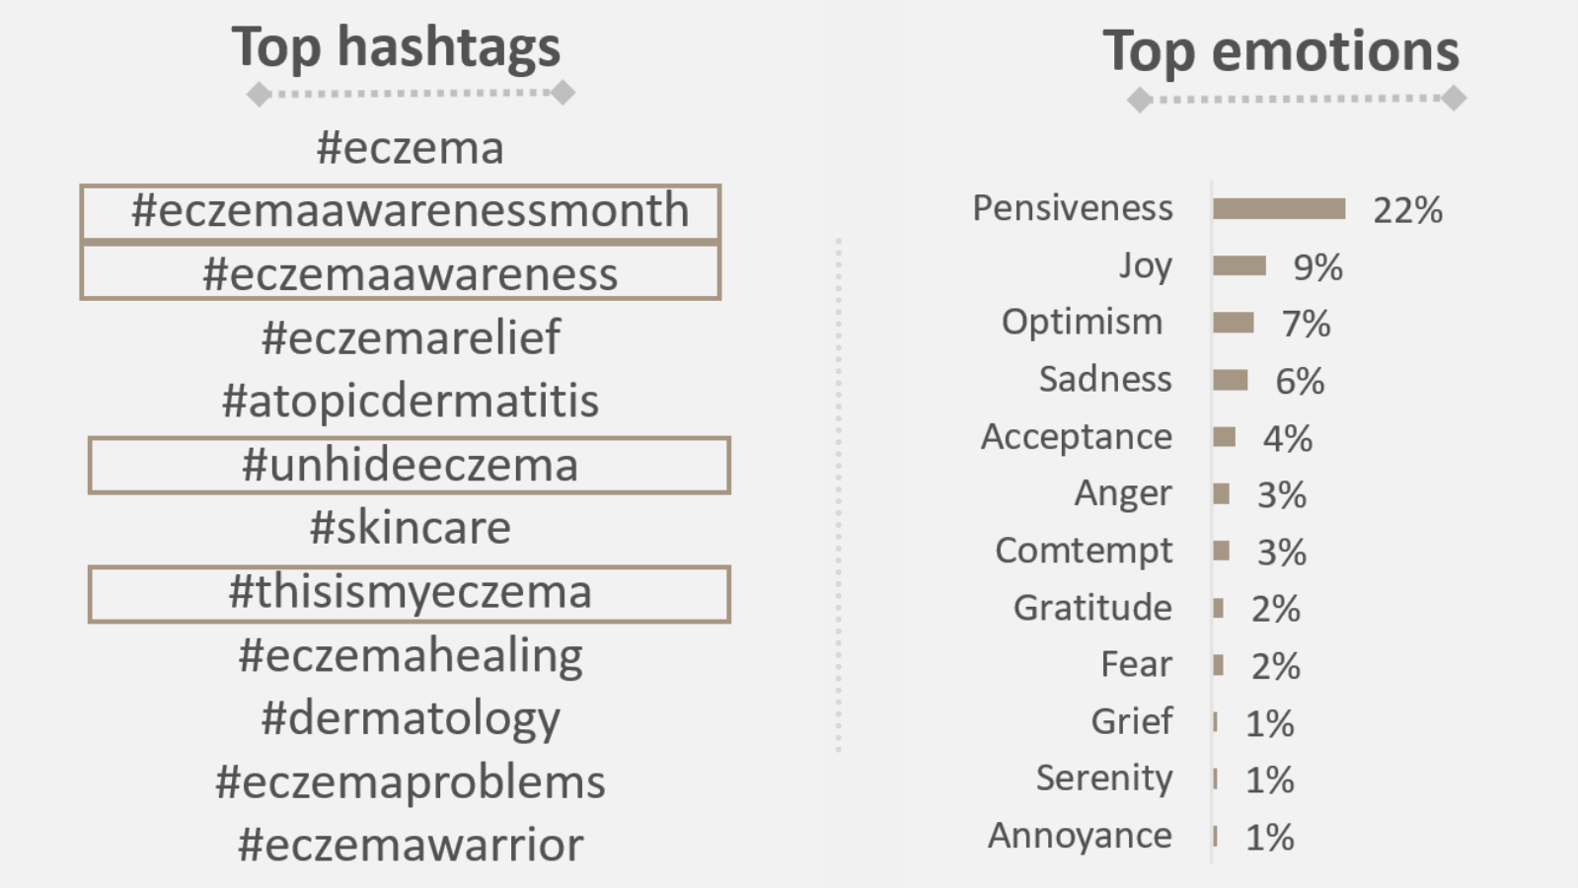The image size is (1578, 888).
Task: Select the Gratitude emotion label
Action: (x=1093, y=607)
